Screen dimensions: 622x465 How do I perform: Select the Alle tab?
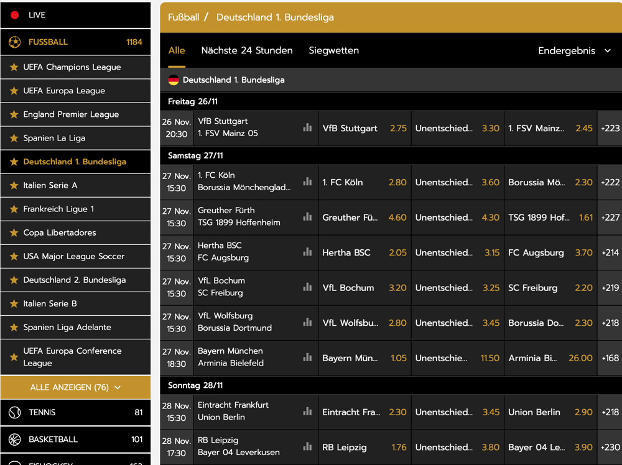[x=177, y=50]
